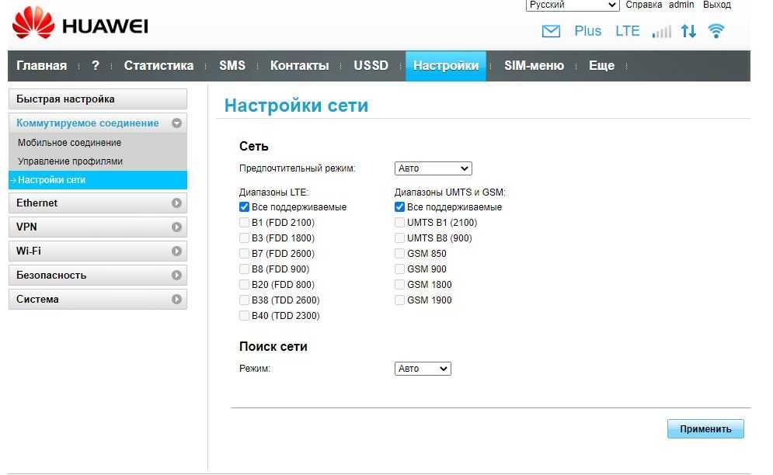Expand the Wi-Fi section arrow
The width and height of the screenshot is (773, 475).
tap(176, 251)
